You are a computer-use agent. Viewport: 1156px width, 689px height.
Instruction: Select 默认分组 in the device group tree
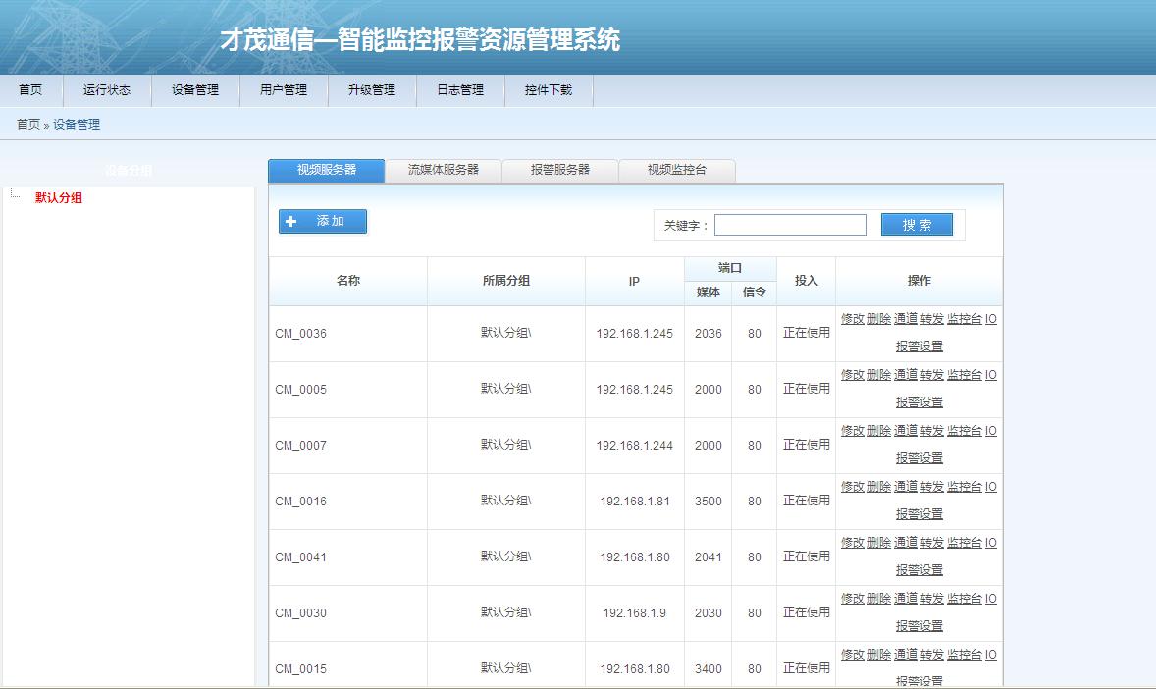(59, 198)
